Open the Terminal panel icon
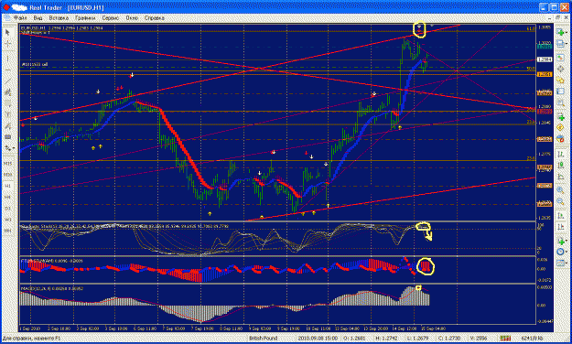This screenshot has width=572, height=344. coord(560,91)
